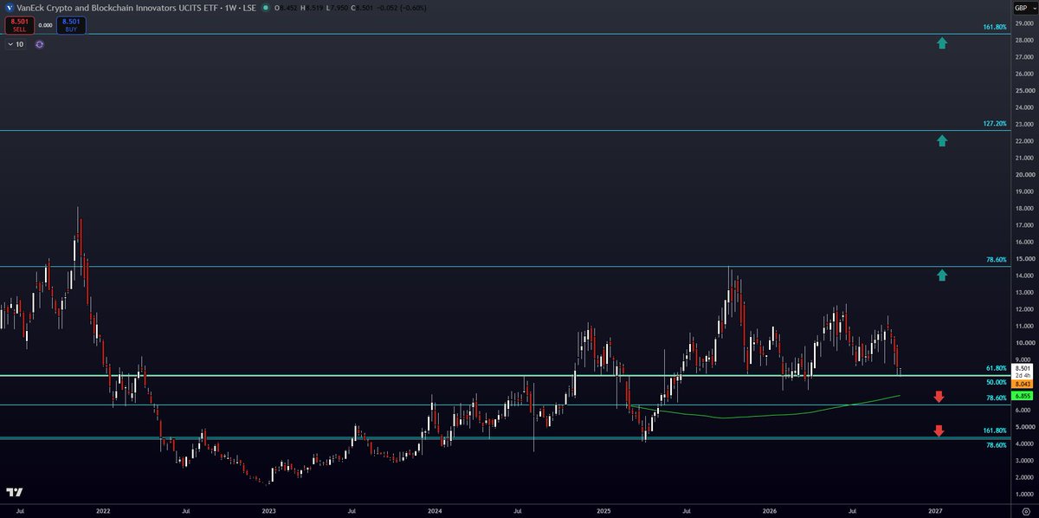Click the 3.0000 price axis label
This screenshot has width=1039, height=518.
point(1023,460)
